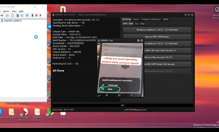Open the ZeroKnox Removal desktop folder
219x132 pixels.
pyautogui.click(x=37, y=112)
